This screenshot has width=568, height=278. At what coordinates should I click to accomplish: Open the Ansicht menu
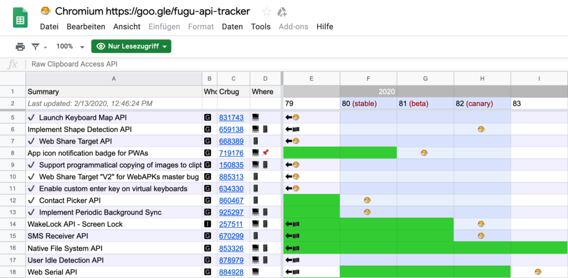tap(127, 27)
